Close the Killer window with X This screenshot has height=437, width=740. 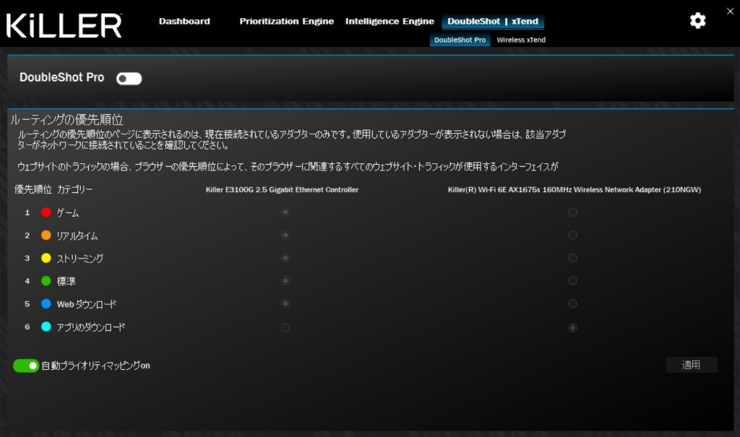point(730,11)
